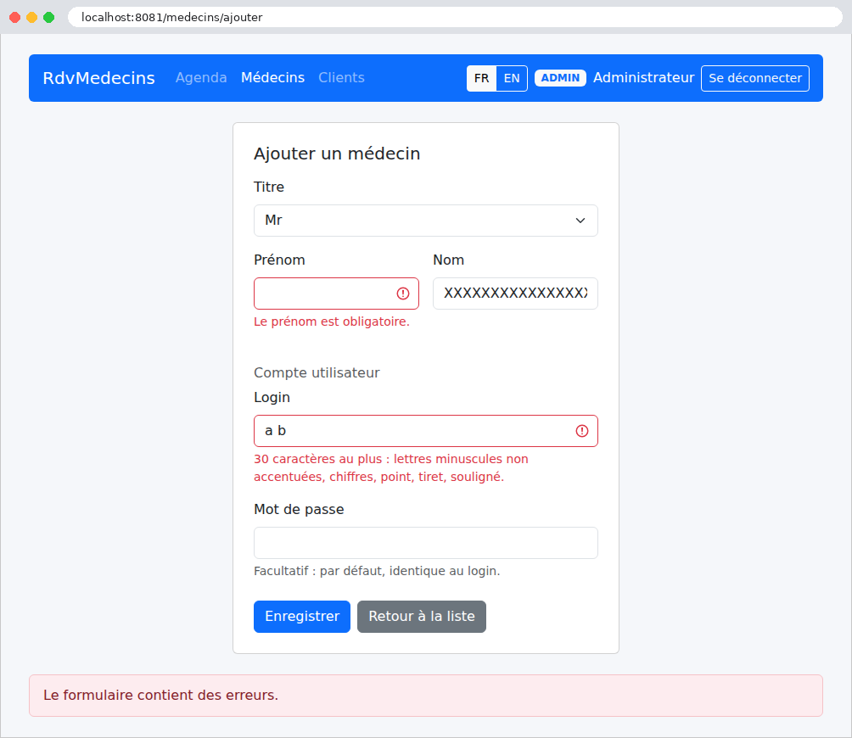Click the RdvMedecins brand link
852x738 pixels.
point(99,78)
